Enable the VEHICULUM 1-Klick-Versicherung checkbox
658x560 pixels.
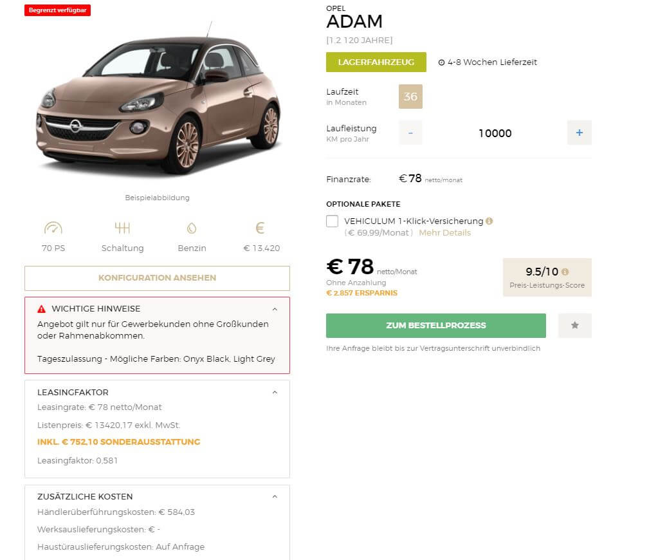(332, 221)
